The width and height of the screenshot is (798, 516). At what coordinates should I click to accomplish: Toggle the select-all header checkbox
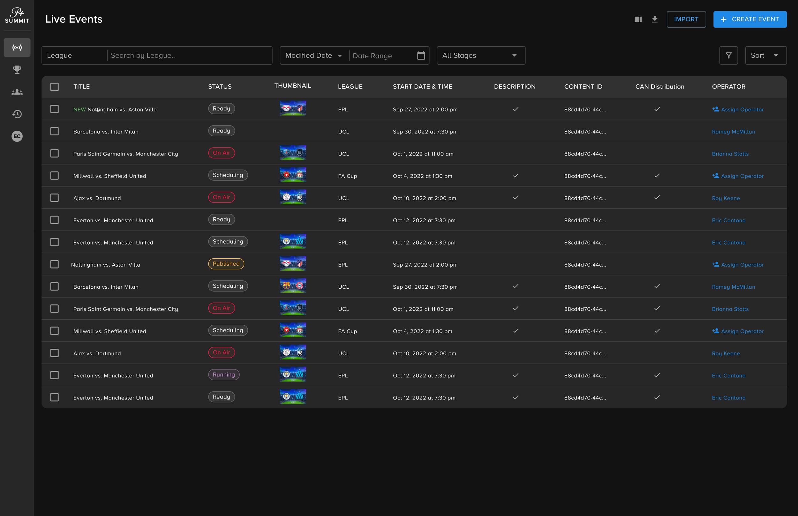click(x=54, y=87)
